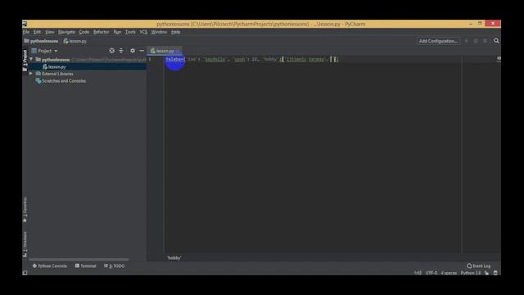Open the Refactor menu
The width and height of the screenshot is (524, 295).
102,32
